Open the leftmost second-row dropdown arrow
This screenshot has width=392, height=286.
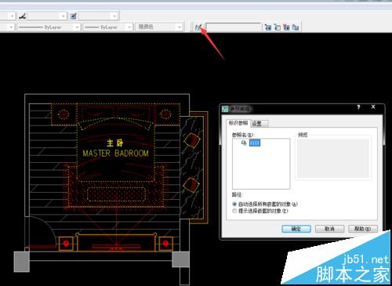(x=11, y=27)
